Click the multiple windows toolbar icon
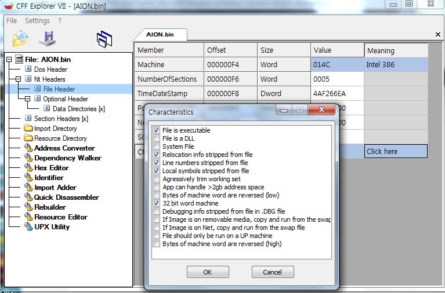445x293 pixels. click(104, 39)
